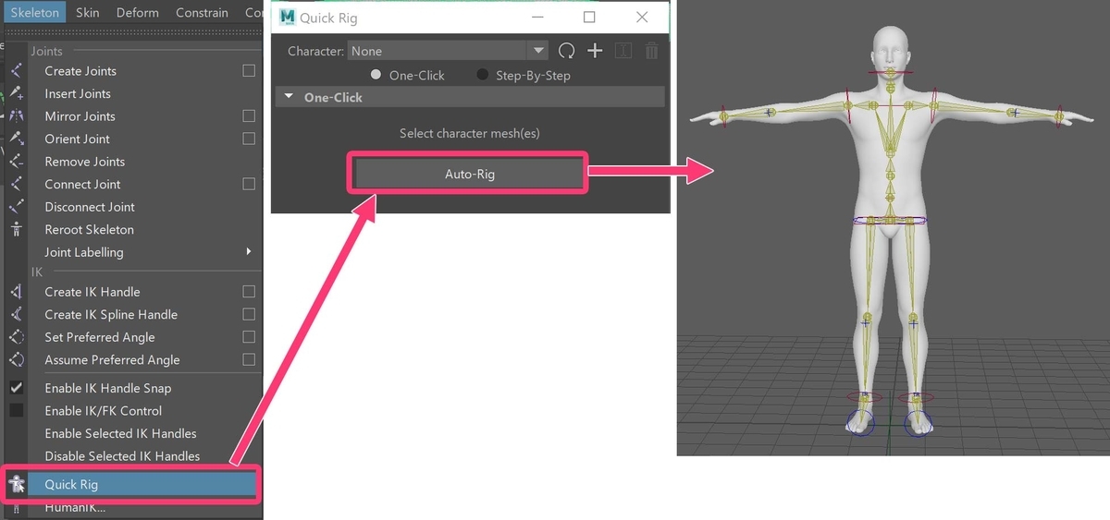Open the Skeleton menu
Viewport: 1110px width, 520px height.
coord(34,12)
